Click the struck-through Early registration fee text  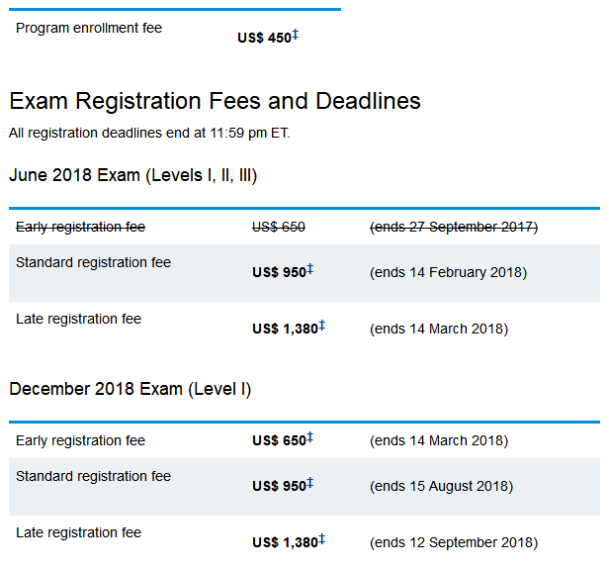[80, 227]
